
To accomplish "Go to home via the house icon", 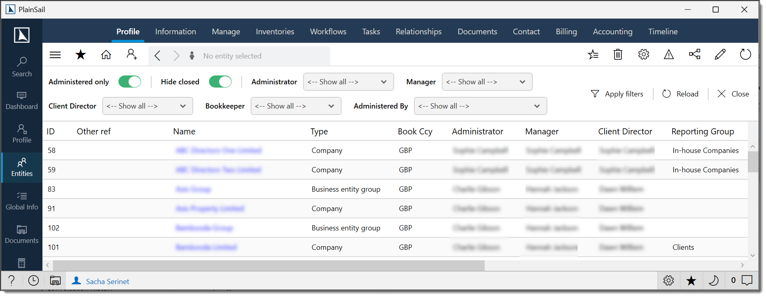I will pyautogui.click(x=106, y=54).
